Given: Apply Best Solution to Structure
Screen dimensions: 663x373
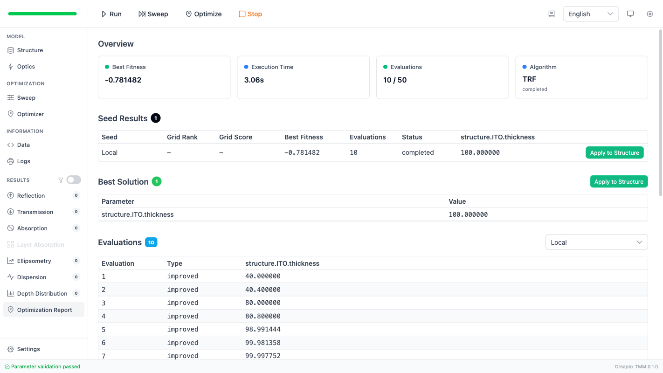Looking at the screenshot, I should (x=618, y=182).
